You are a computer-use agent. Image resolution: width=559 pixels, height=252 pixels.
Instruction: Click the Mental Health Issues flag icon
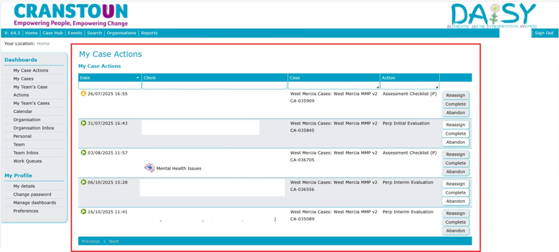point(149,168)
